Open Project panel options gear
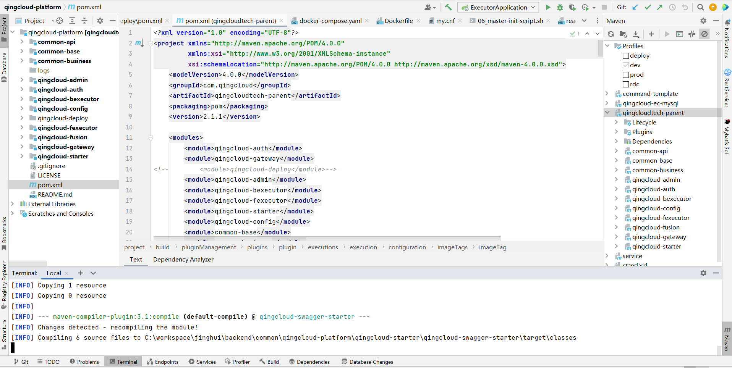The height and width of the screenshot is (368, 732). pyautogui.click(x=100, y=21)
